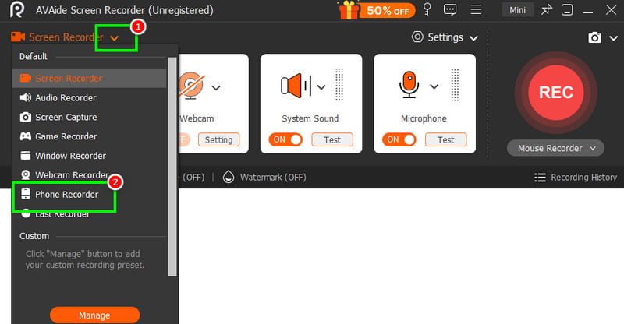Click the Settings label text

445,37
